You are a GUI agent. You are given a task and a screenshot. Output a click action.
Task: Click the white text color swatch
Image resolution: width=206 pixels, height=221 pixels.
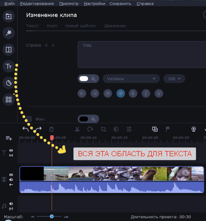(84, 79)
